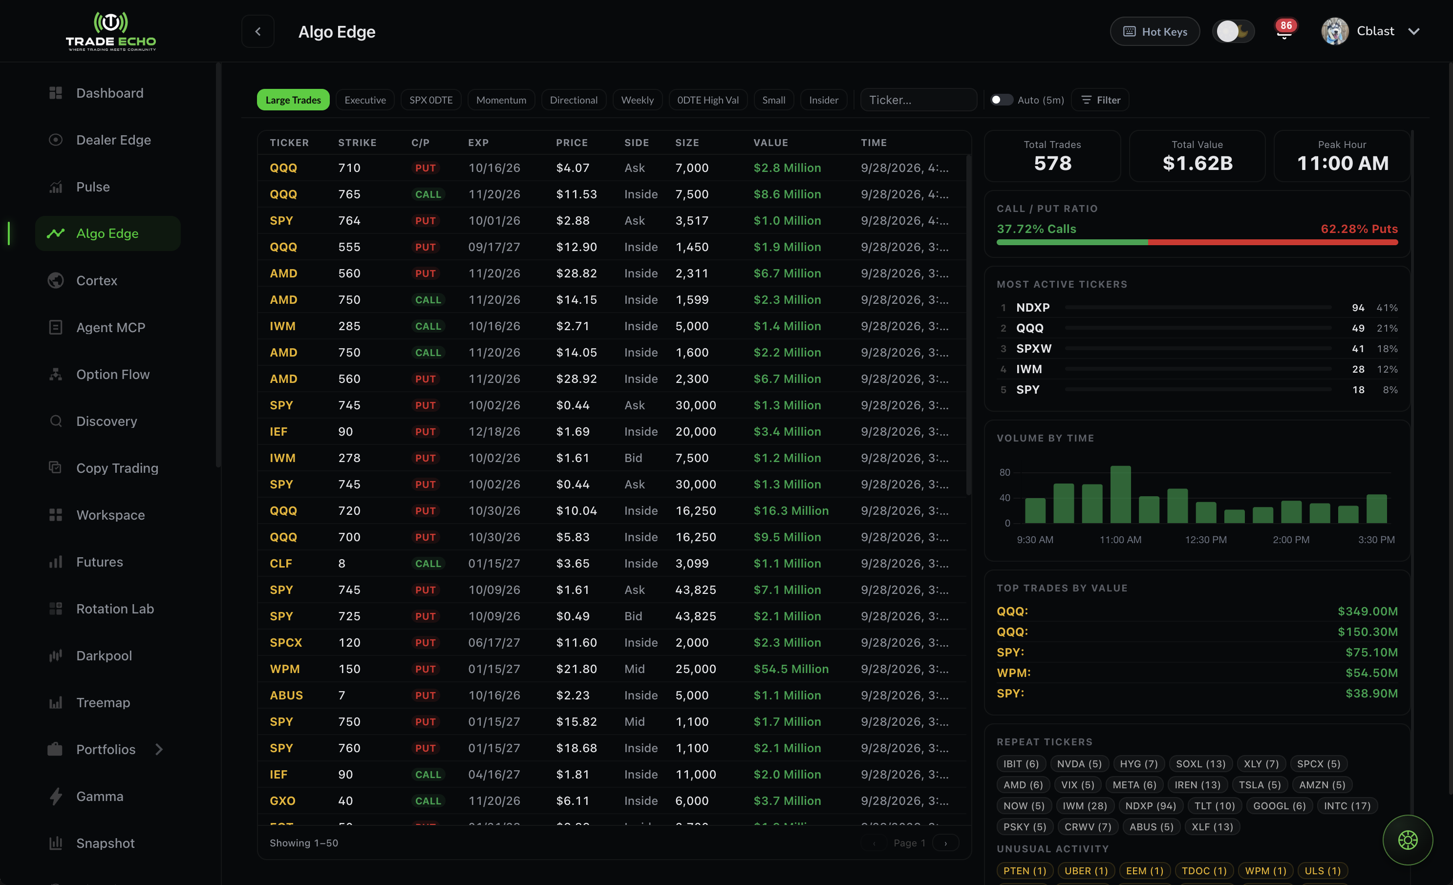Click the Ticker search input field

[919, 100]
